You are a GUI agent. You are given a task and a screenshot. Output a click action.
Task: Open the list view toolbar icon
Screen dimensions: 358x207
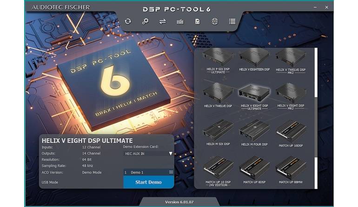(232, 21)
